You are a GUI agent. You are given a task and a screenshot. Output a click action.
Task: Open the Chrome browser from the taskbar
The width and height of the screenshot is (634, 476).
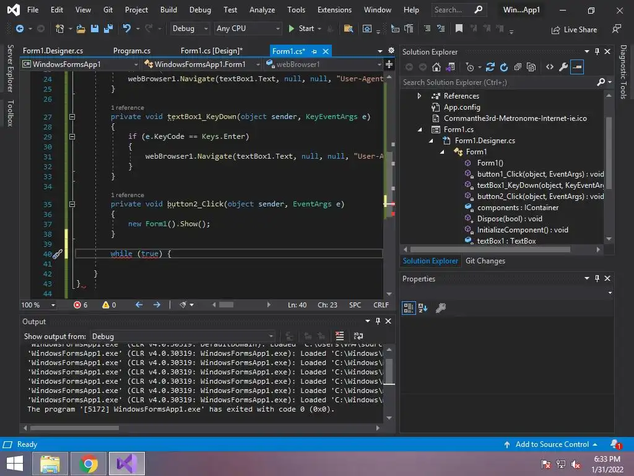tap(88, 464)
